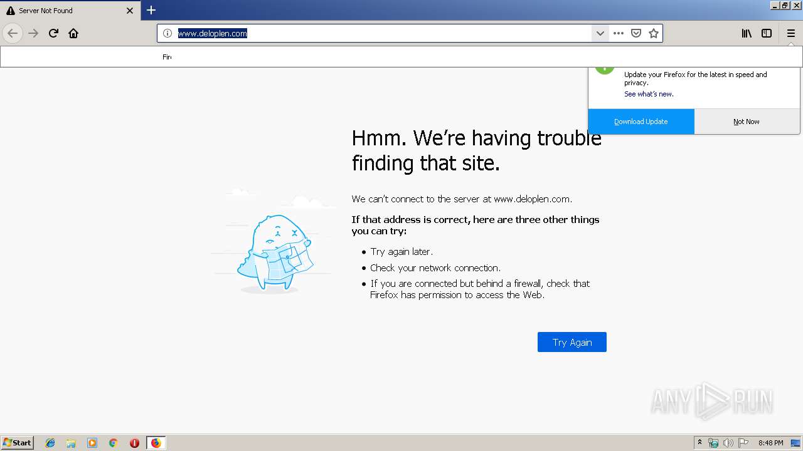
Task: Open Windows Explorer folder in the taskbar
Action: point(71,443)
